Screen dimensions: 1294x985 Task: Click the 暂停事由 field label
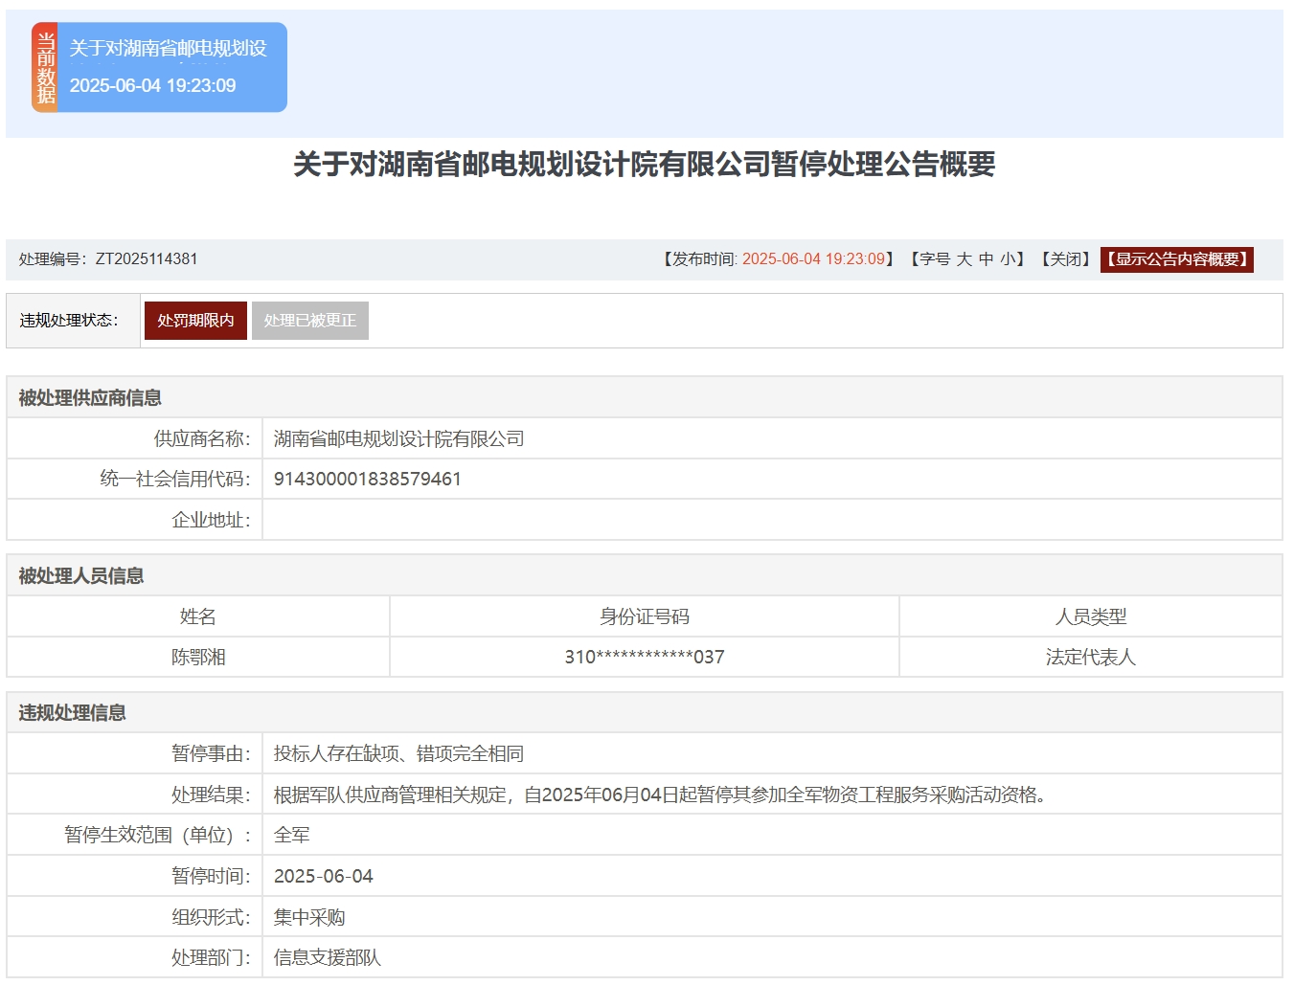pyautogui.click(x=211, y=754)
